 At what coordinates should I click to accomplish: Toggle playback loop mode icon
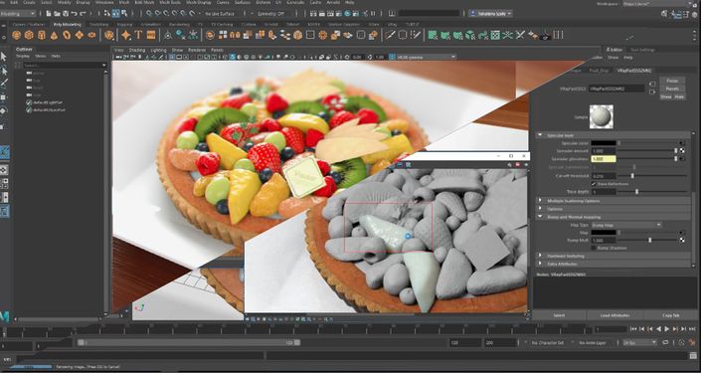pos(665,342)
